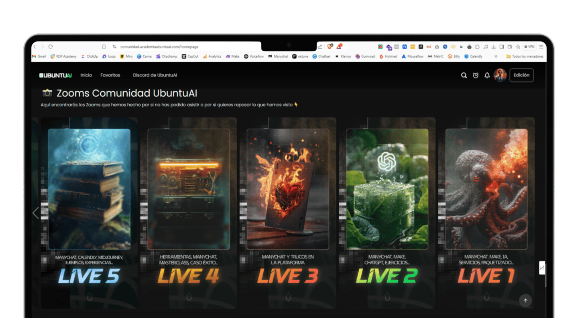Screen dimensions: 578x318
Task: Open the Mouseflow bookmark
Action: (x=413, y=57)
